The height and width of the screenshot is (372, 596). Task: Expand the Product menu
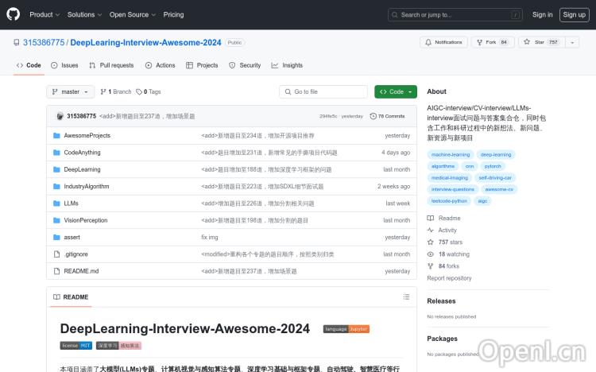[44, 14]
